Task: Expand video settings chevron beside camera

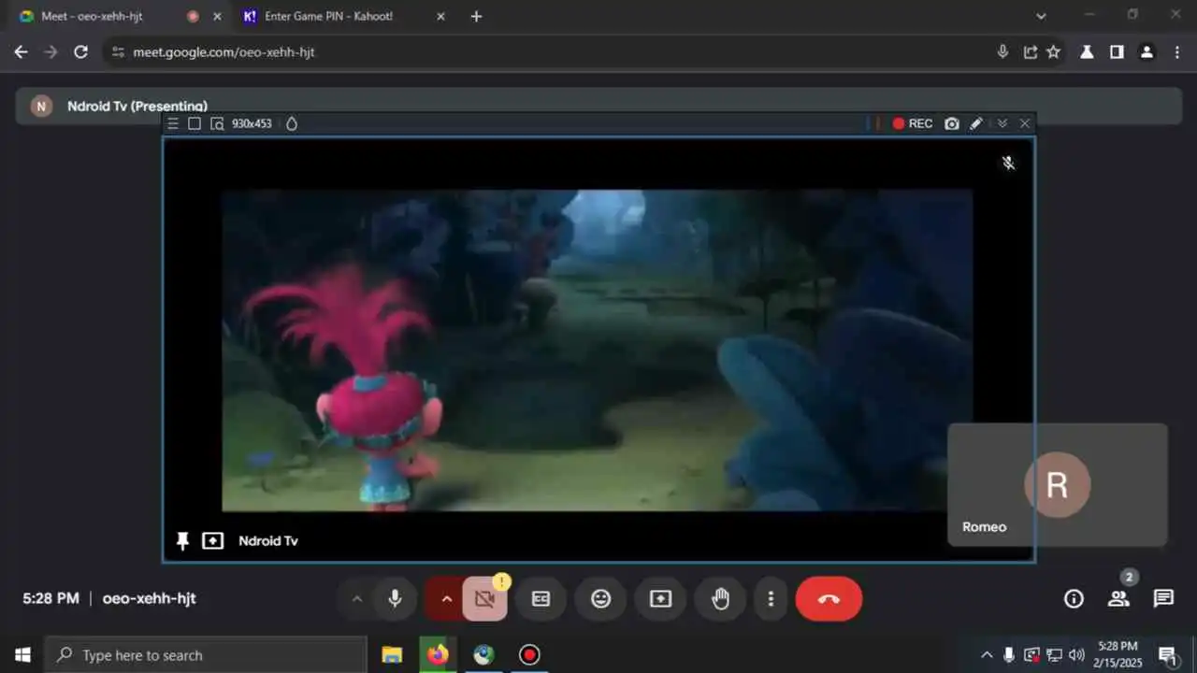Action: click(x=446, y=599)
